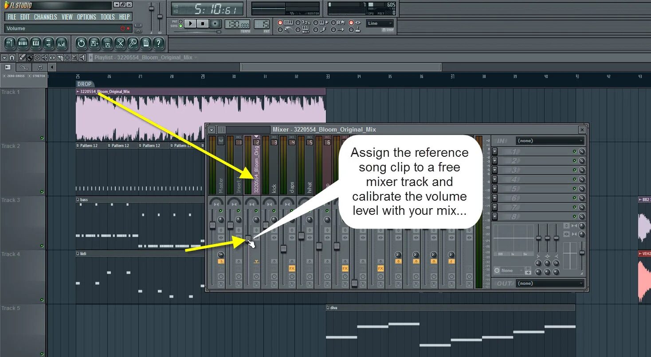This screenshot has width=651, height=357.
Task: Select SONG mode radio
Action: [x=180, y=26]
